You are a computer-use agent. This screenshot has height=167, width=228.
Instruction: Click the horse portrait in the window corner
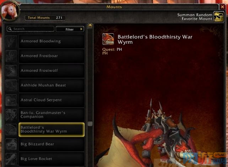click(x=10, y=11)
